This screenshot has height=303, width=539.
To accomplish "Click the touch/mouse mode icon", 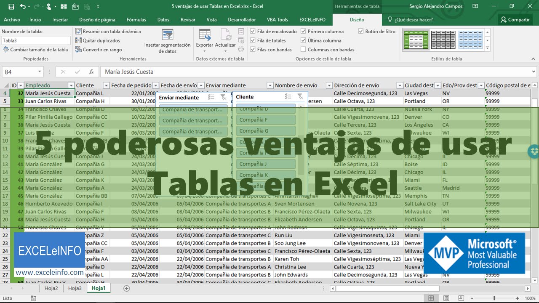I will click(49, 6).
